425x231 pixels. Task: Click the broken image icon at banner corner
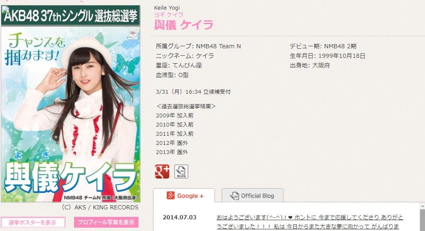pos(5,10)
